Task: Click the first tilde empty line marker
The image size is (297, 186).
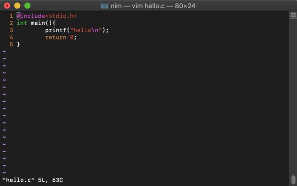Action: (x=4, y=52)
